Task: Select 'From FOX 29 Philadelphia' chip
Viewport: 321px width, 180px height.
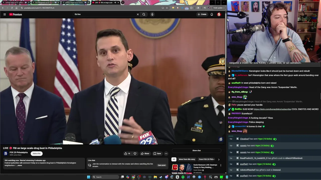Action: (x=207, y=159)
